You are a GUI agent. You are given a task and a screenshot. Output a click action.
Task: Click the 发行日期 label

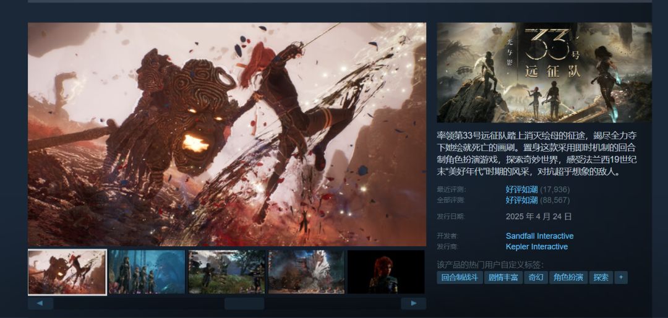(x=451, y=217)
